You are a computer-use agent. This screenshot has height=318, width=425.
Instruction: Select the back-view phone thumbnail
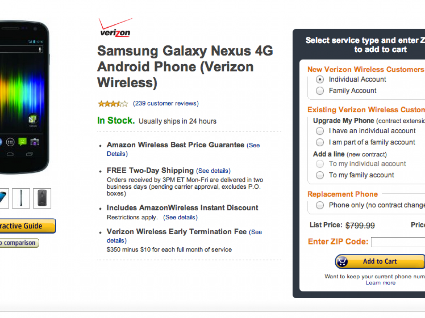pyautogui.click(x=42, y=198)
